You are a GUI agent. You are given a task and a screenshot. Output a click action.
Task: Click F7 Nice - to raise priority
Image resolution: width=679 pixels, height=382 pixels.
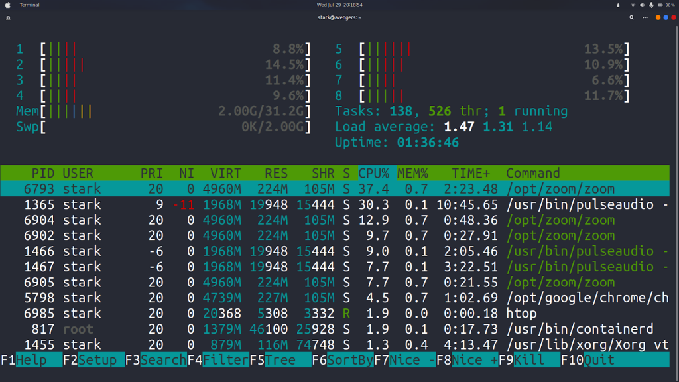coord(405,360)
